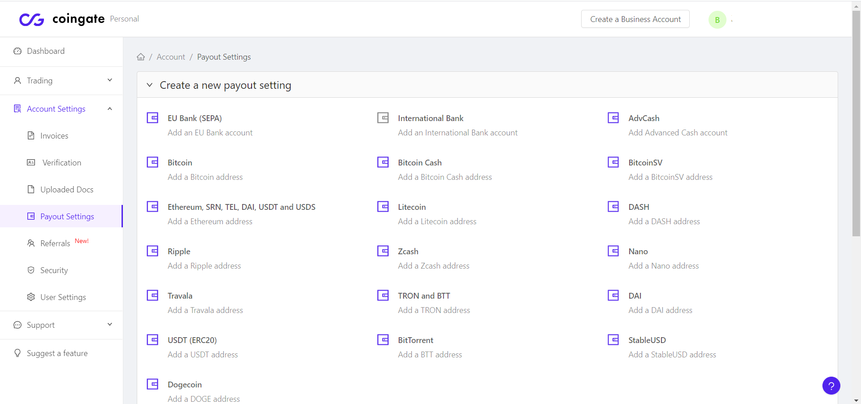Click the CoinGate logo icon
Screen dimensions: 861x404
click(31, 19)
